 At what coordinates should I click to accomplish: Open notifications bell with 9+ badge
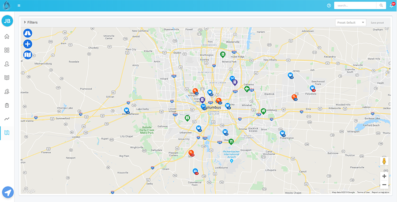click(392, 5)
